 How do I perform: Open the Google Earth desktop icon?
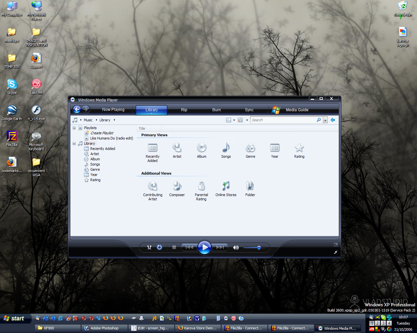[12, 113]
